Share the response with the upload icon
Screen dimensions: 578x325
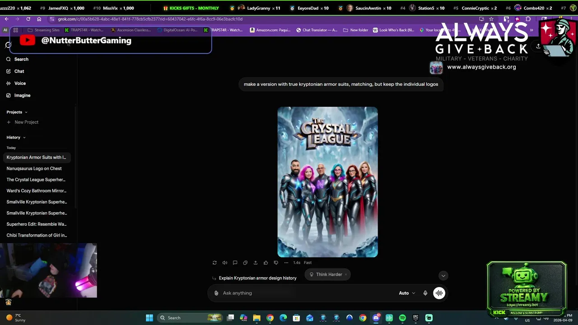(x=256, y=263)
